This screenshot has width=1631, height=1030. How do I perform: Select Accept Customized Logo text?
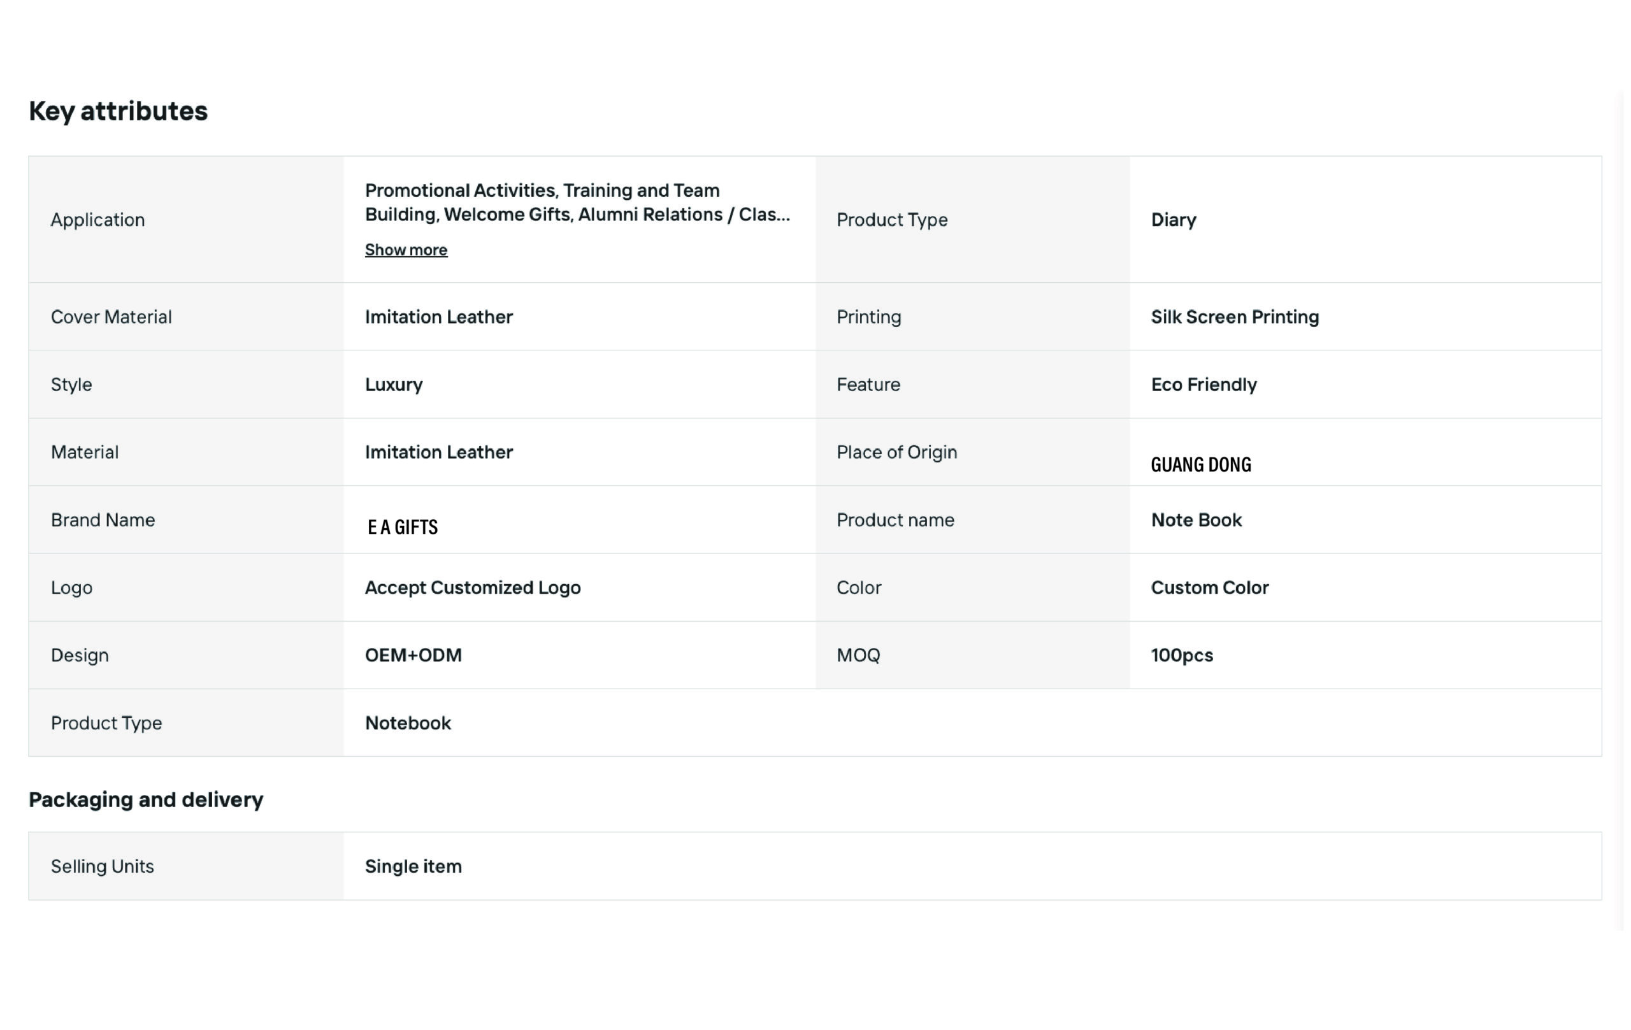(473, 588)
